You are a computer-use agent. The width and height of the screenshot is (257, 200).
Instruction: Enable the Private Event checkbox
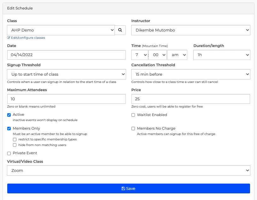click(9, 153)
